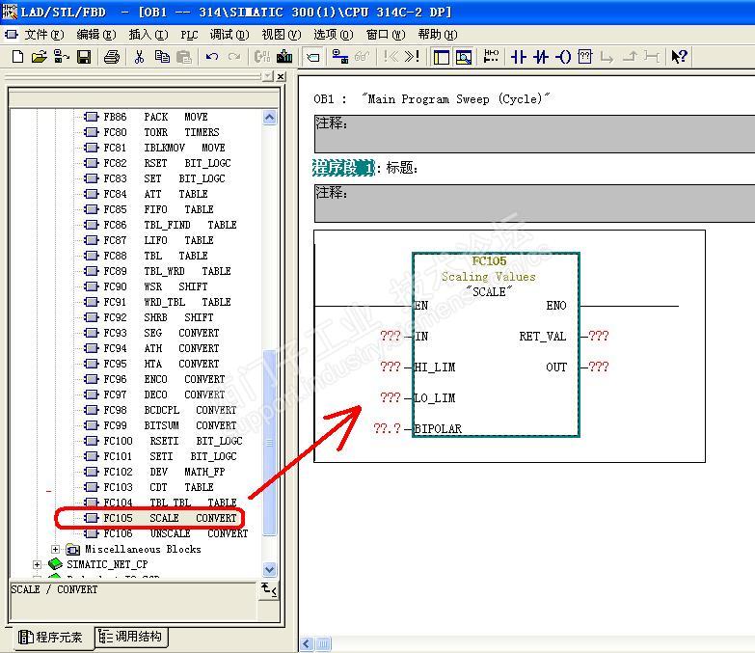Close the program elements panel
This screenshot has width=755, height=653.
click(282, 76)
